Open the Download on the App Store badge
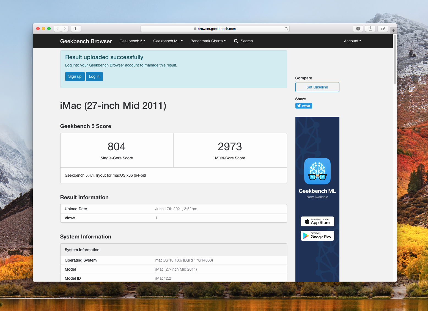The width and height of the screenshot is (428, 311). (x=317, y=221)
